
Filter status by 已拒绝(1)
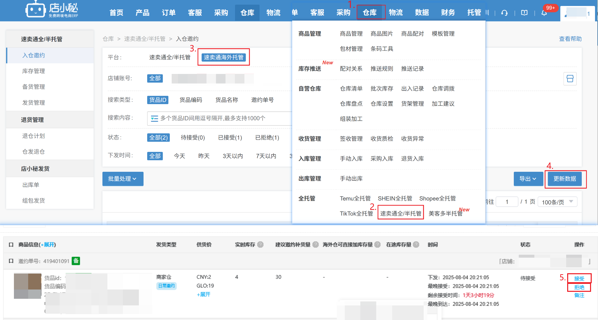pyautogui.click(x=267, y=138)
